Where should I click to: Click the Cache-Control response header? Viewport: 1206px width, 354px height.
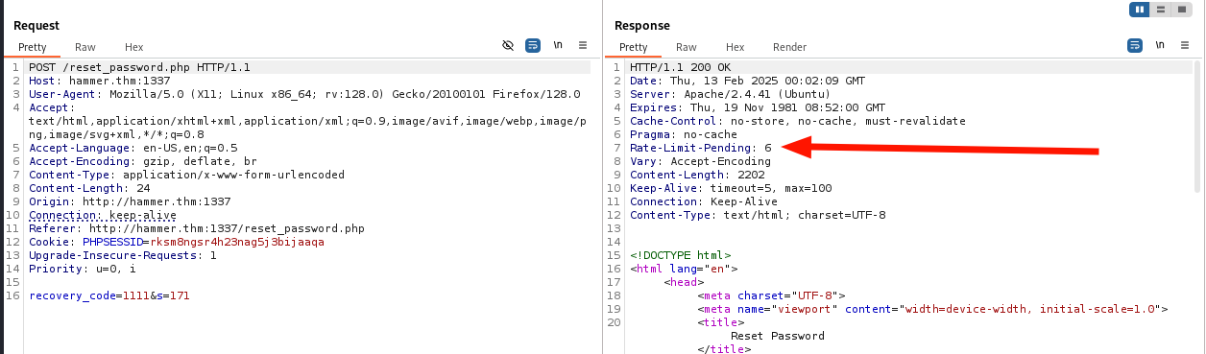798,121
